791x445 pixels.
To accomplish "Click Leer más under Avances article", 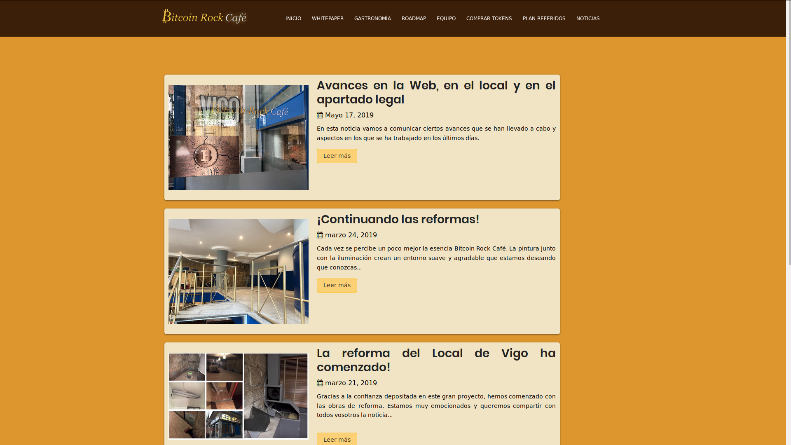I will coord(337,156).
